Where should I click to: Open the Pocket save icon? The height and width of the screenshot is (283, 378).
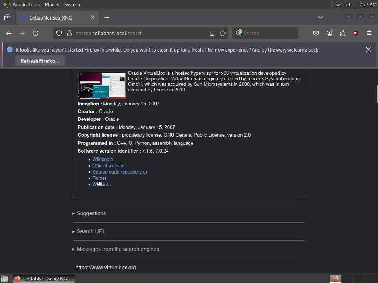(316, 33)
